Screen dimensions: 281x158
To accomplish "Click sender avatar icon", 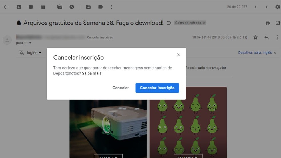I will (7, 40).
